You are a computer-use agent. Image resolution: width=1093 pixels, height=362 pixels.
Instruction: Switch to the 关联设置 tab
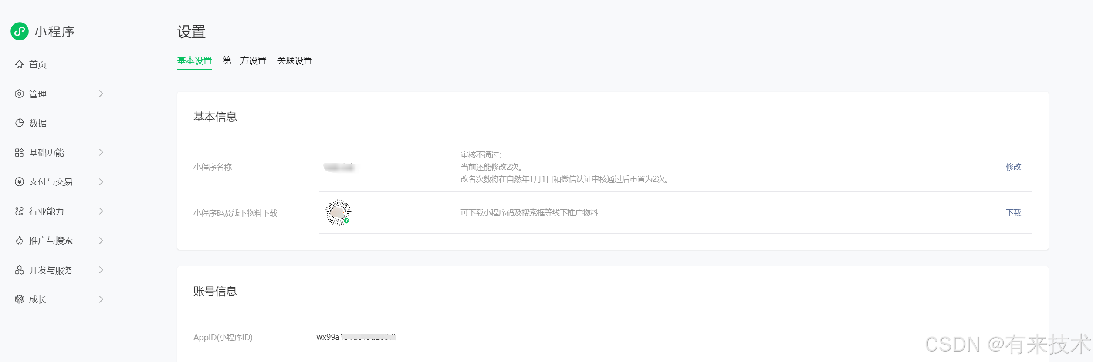(x=294, y=60)
